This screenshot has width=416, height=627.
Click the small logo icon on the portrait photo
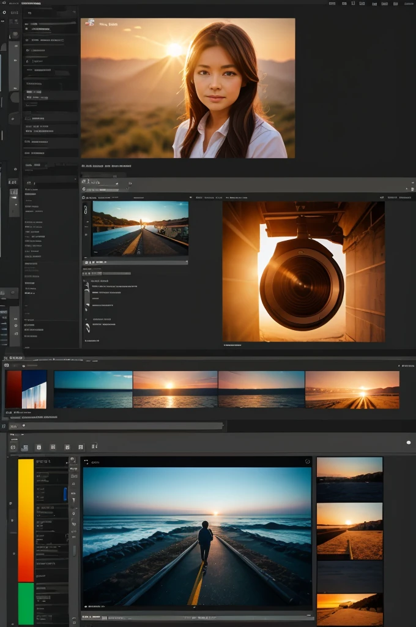pos(91,23)
